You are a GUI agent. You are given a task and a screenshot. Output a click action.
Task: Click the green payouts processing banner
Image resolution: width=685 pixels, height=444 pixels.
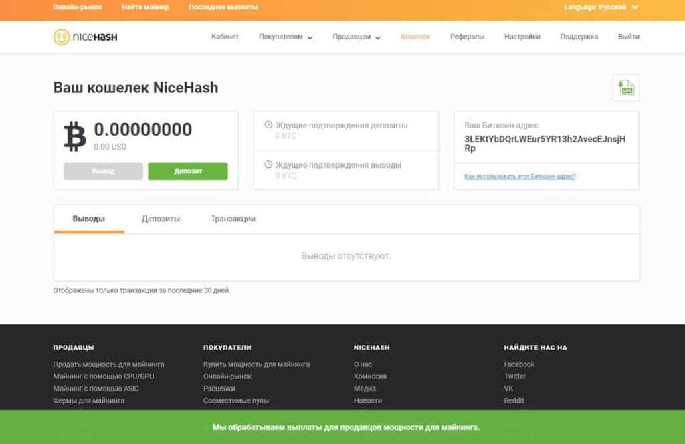pos(342,427)
